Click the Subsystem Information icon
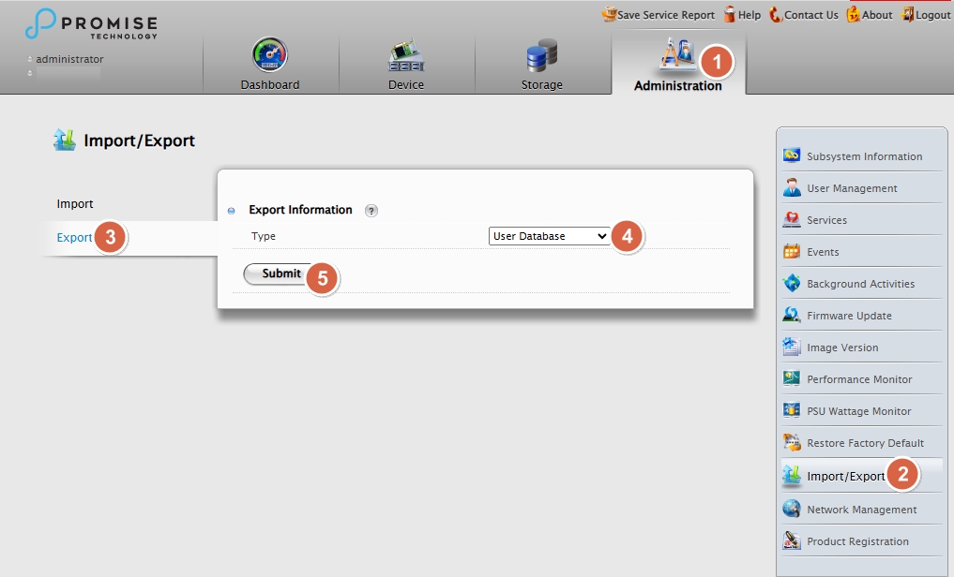 (792, 156)
